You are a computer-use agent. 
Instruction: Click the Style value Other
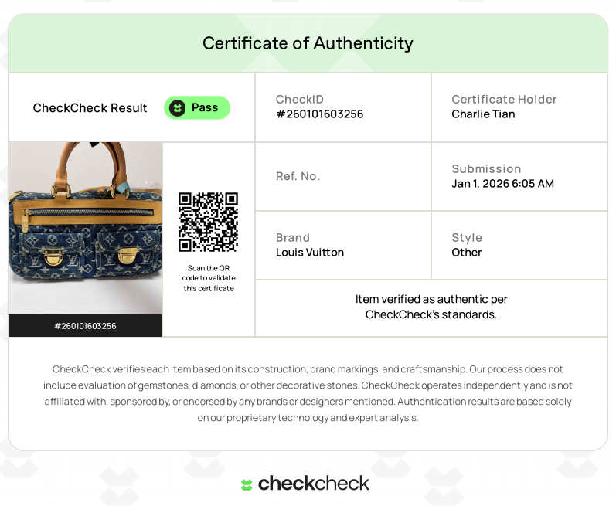(x=466, y=253)
